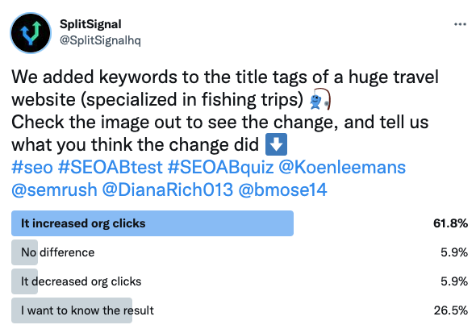
Task: Choose the "It decreased org clicks" option
Action: (240, 281)
